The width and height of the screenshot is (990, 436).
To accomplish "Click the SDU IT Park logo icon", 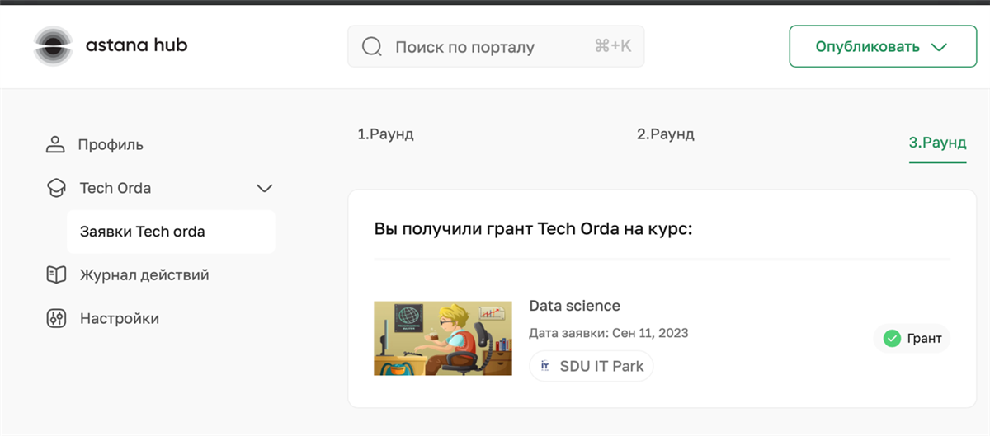I will pyautogui.click(x=544, y=366).
